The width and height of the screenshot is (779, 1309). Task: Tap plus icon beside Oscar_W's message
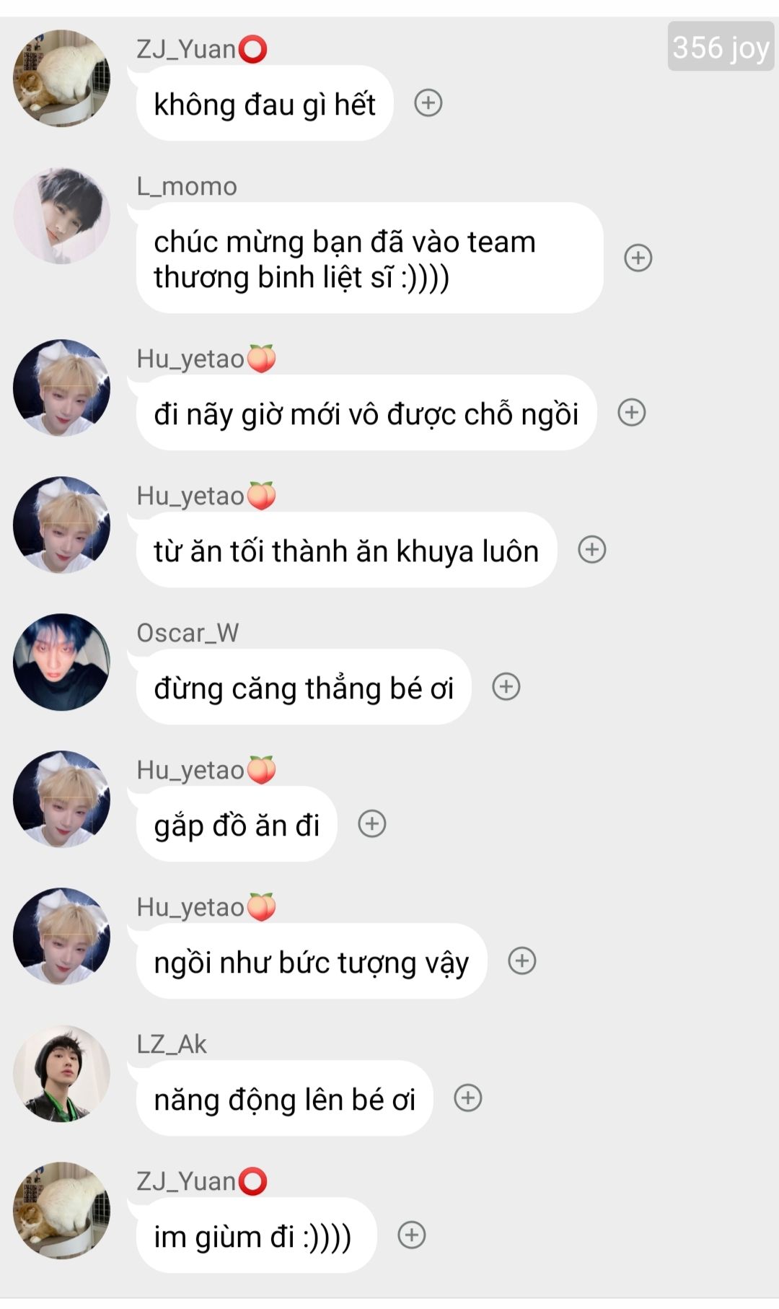click(x=506, y=686)
